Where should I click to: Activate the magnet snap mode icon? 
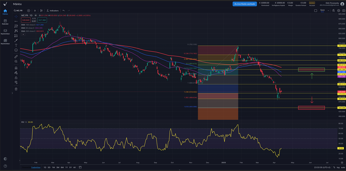tap(16, 68)
